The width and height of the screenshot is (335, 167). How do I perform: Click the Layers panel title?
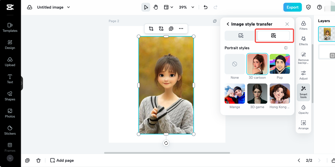click(x=324, y=21)
